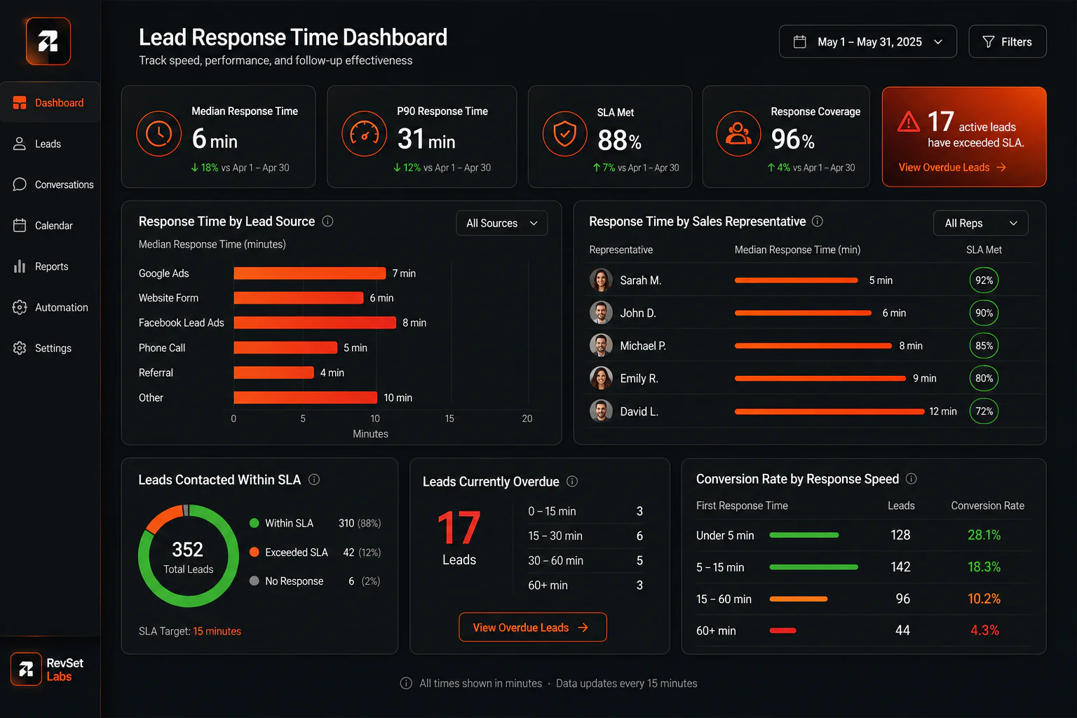Screen dimensions: 1077x718
Task: Click David L.'s 72% SLA badge
Action: click(984, 411)
